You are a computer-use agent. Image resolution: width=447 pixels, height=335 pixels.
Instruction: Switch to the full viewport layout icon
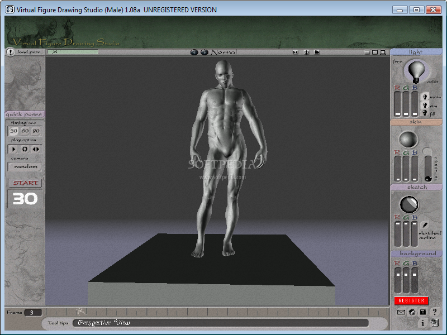[383, 52]
